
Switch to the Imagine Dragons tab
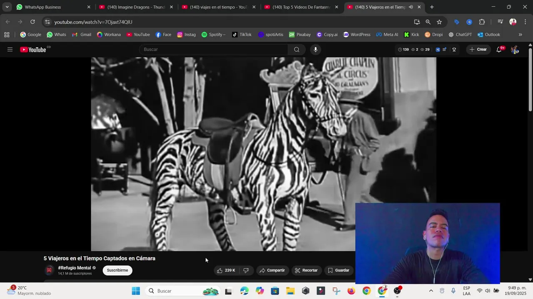tap(136, 7)
